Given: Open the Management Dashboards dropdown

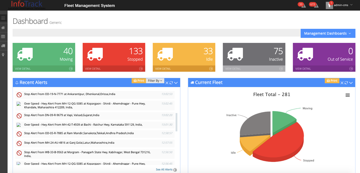Looking at the screenshot, I should point(328,34).
